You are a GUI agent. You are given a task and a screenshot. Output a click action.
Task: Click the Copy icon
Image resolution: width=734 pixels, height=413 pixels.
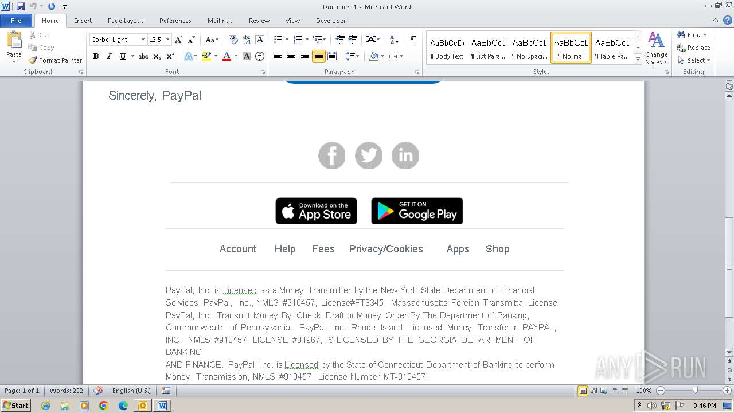pos(33,48)
